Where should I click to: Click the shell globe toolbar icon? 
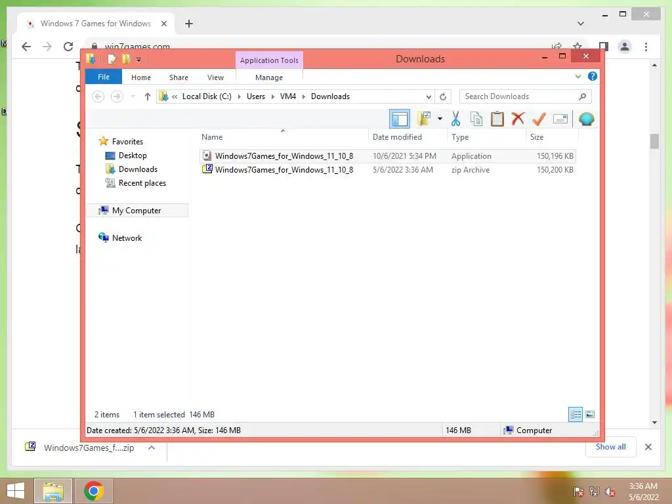[586, 119]
